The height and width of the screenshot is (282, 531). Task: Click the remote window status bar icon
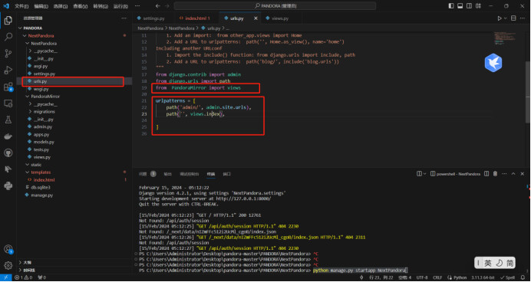pos(6,277)
